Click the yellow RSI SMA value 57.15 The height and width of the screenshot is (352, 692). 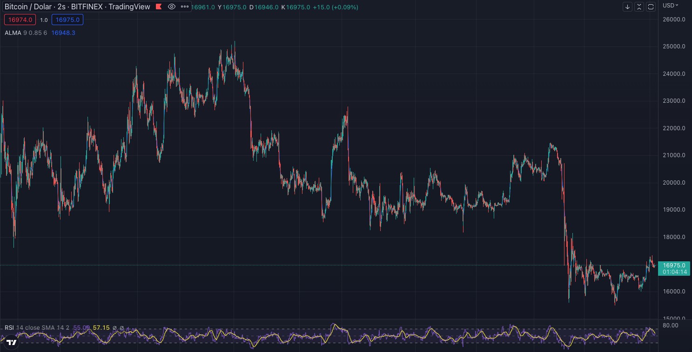(101, 328)
